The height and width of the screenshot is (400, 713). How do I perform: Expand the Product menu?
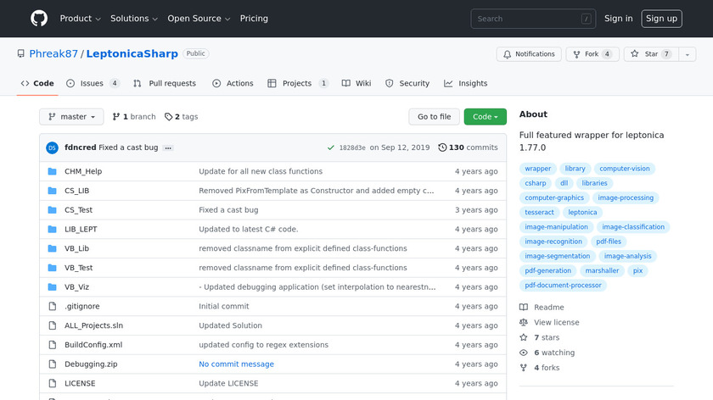tap(80, 19)
